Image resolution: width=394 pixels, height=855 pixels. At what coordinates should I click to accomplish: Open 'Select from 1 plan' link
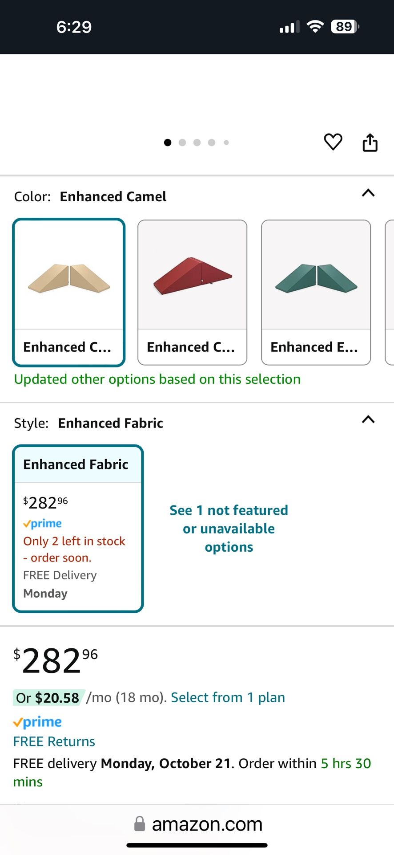click(x=228, y=697)
